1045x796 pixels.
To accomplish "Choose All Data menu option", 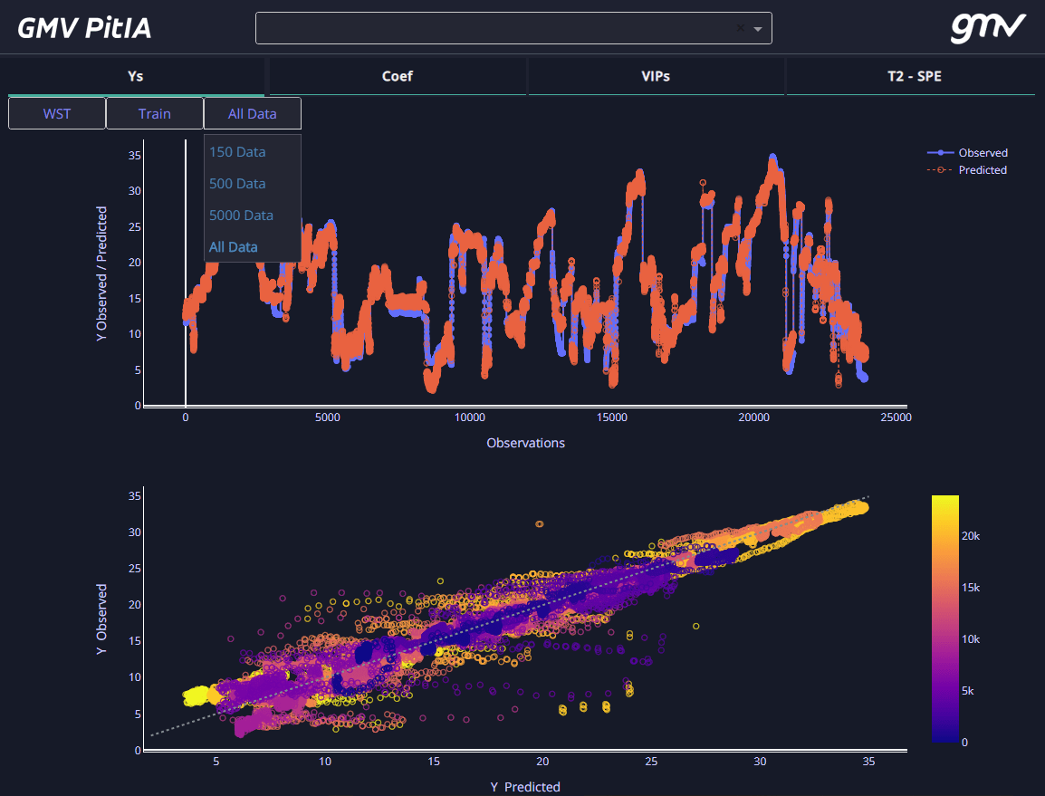I will click(x=234, y=246).
